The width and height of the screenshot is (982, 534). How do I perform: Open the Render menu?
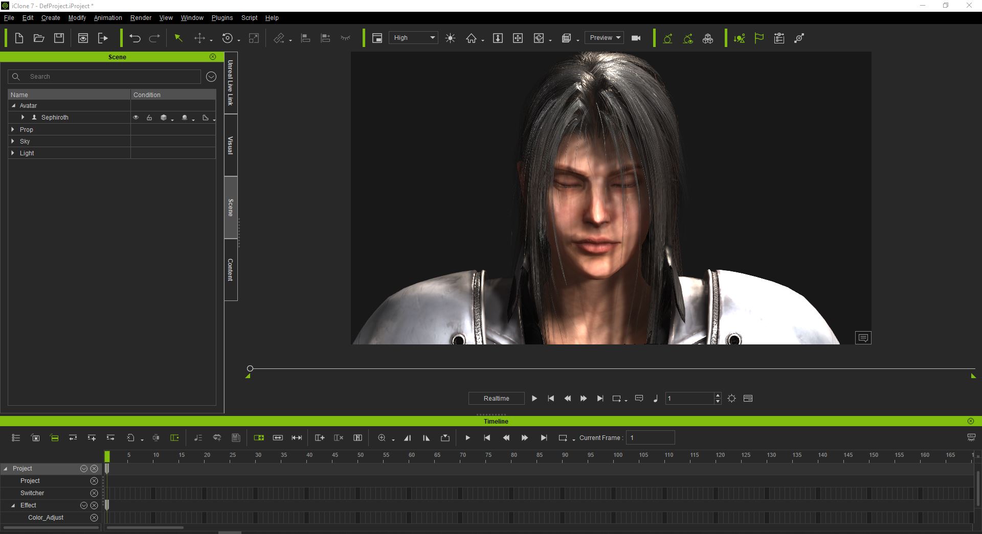(141, 18)
